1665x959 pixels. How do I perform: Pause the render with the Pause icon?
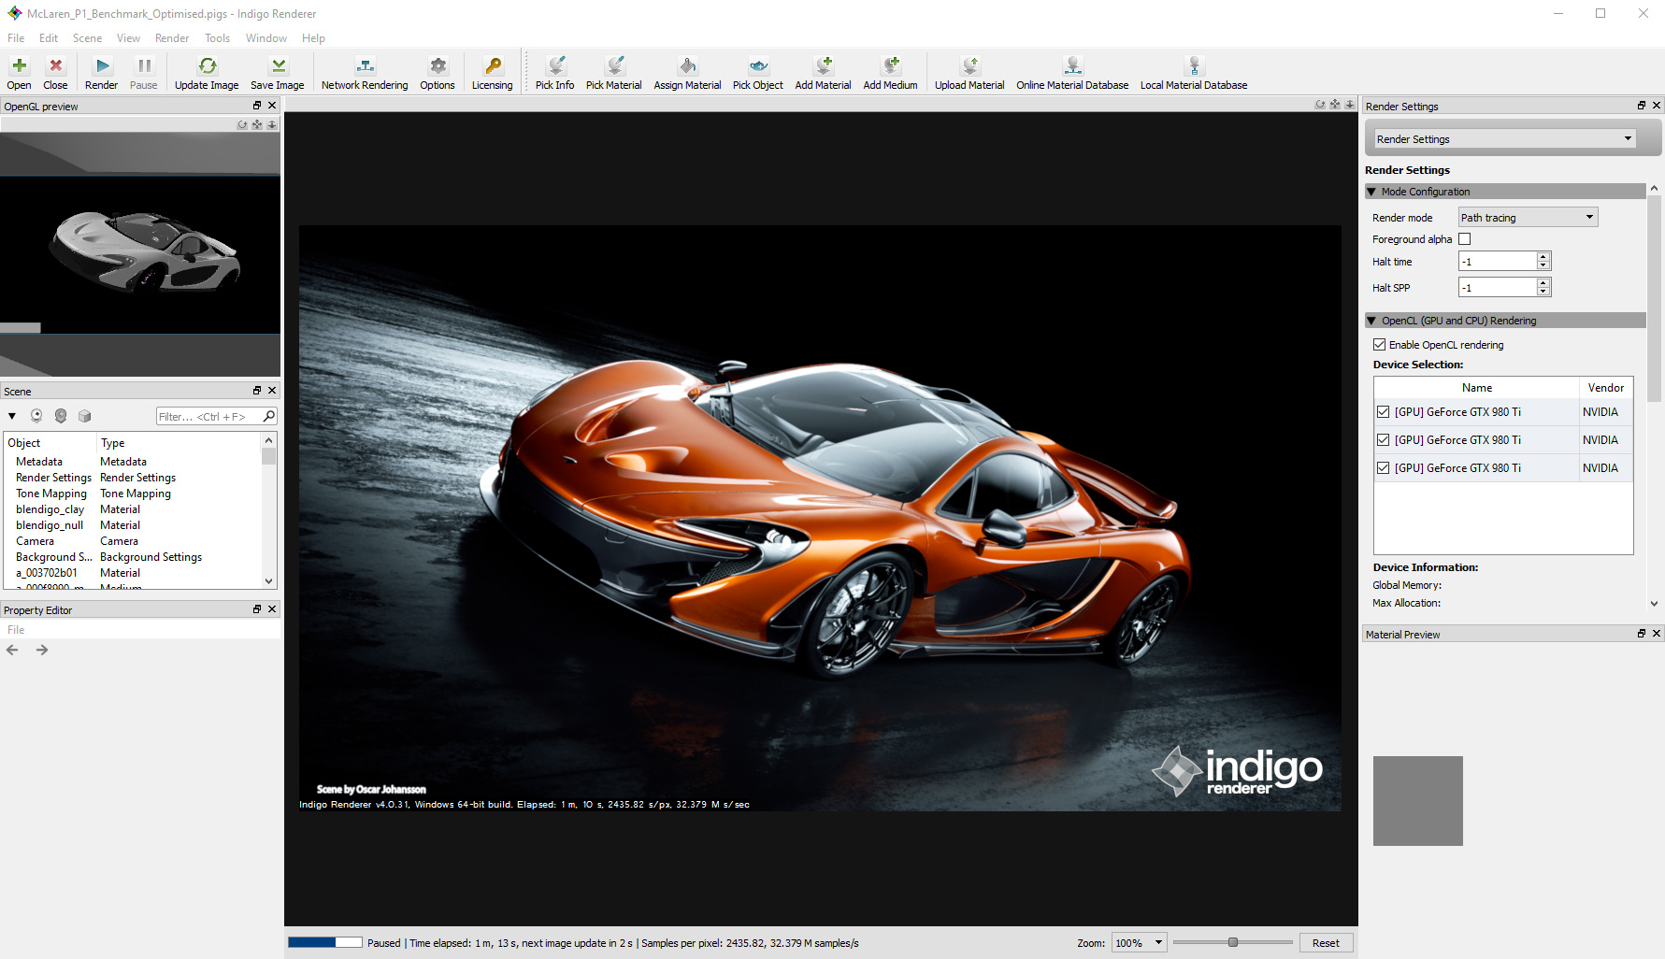144,73
